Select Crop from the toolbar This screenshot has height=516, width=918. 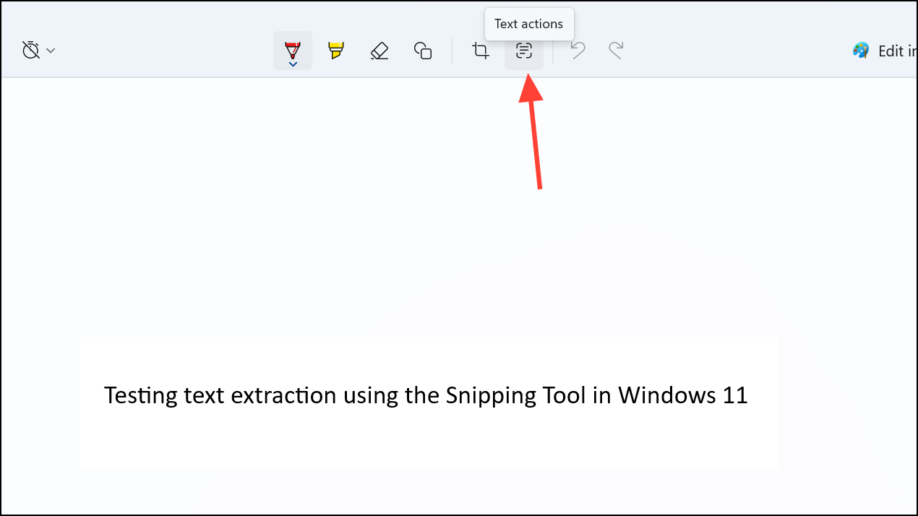click(480, 51)
